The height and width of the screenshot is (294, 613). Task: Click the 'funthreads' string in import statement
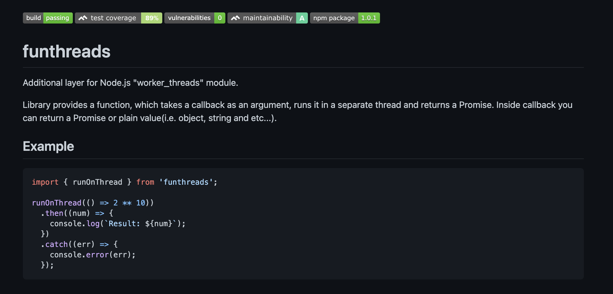(x=186, y=182)
